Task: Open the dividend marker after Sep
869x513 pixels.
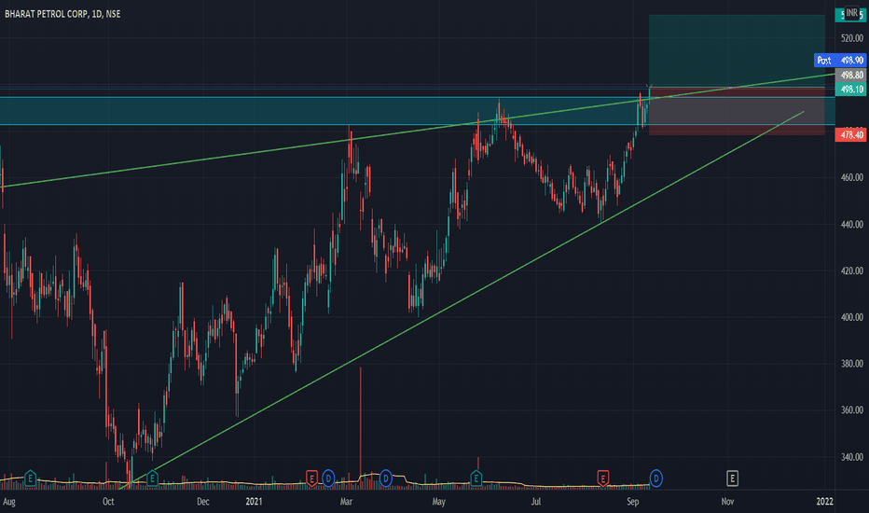Action: 655,478
